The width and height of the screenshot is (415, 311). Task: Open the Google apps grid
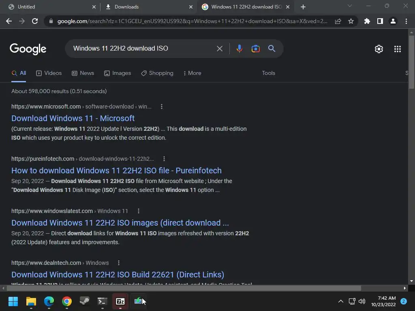coord(398,49)
